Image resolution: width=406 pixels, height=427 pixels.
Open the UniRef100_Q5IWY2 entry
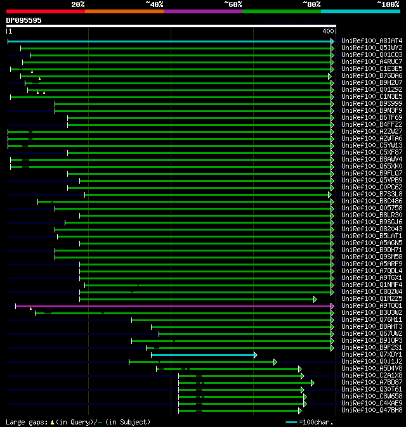click(372, 48)
